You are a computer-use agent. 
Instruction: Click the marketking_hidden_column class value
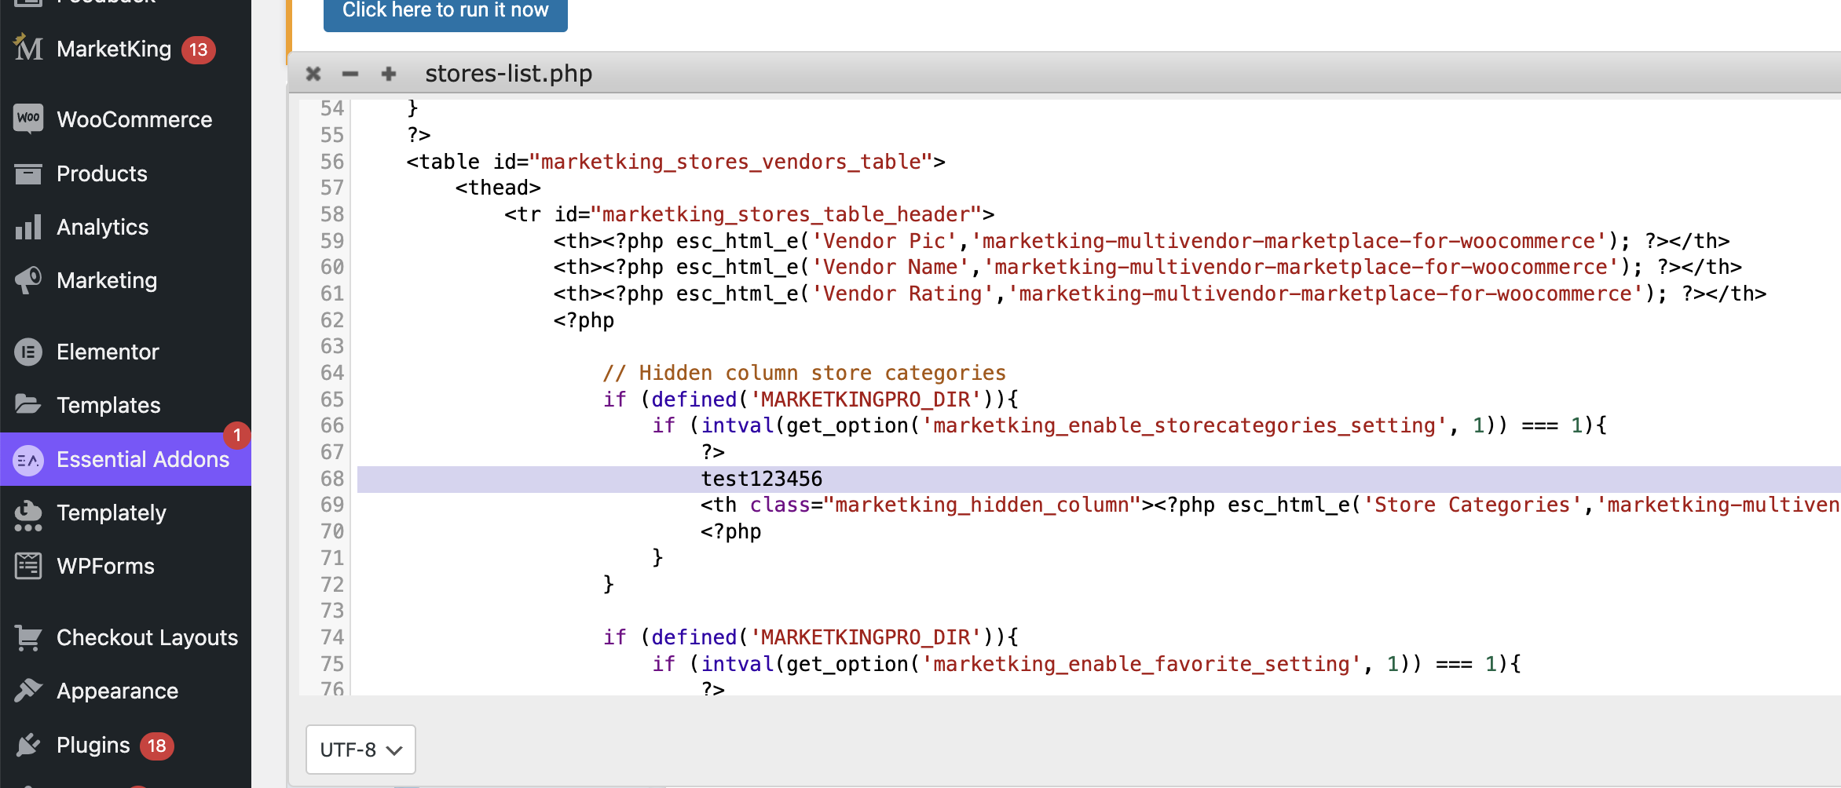tap(982, 505)
